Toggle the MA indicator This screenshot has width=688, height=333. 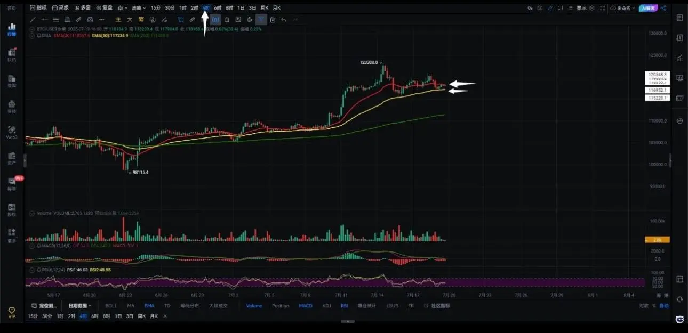coord(131,306)
